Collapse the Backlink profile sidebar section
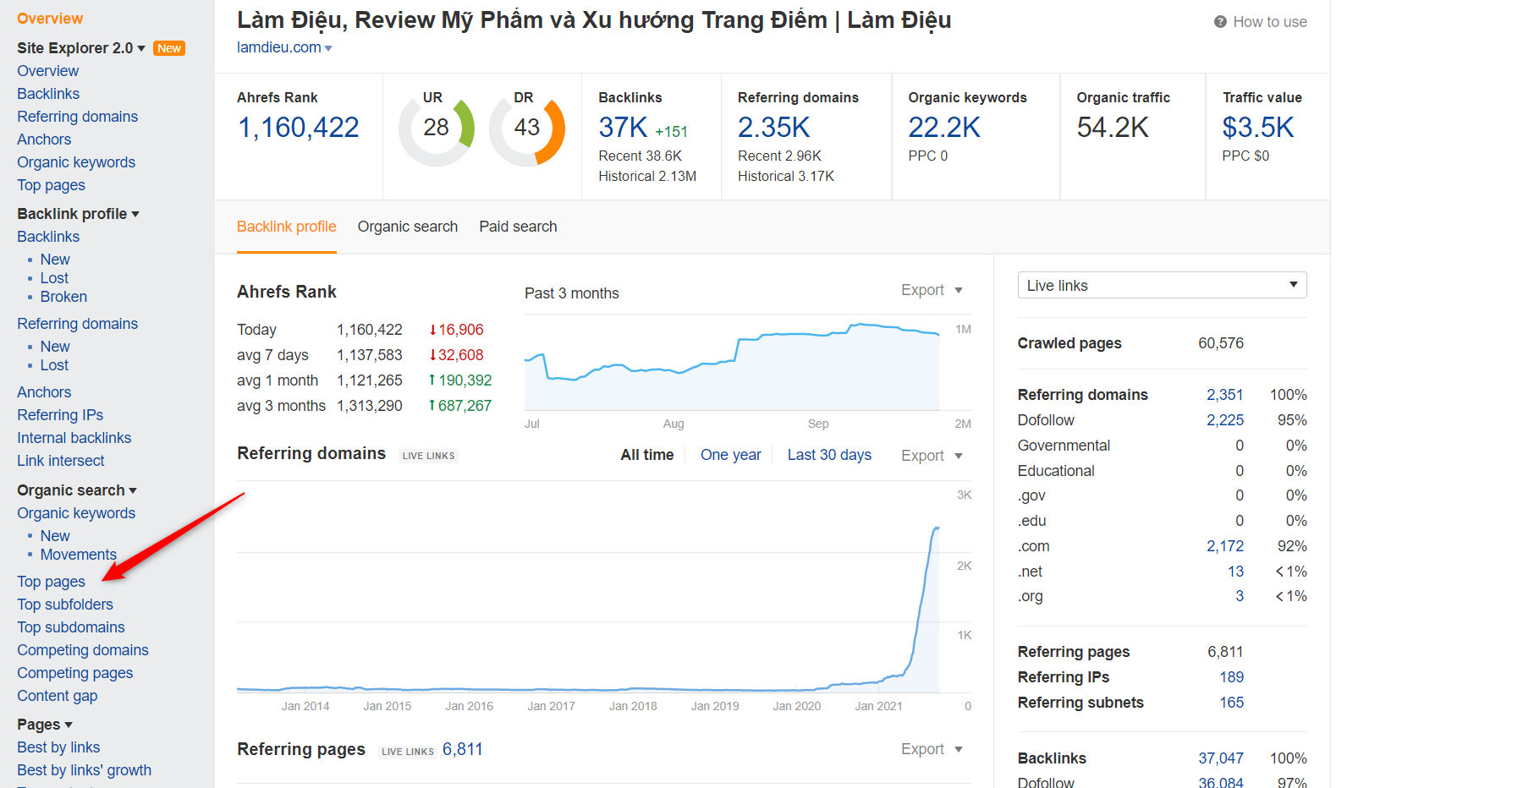 (x=135, y=214)
